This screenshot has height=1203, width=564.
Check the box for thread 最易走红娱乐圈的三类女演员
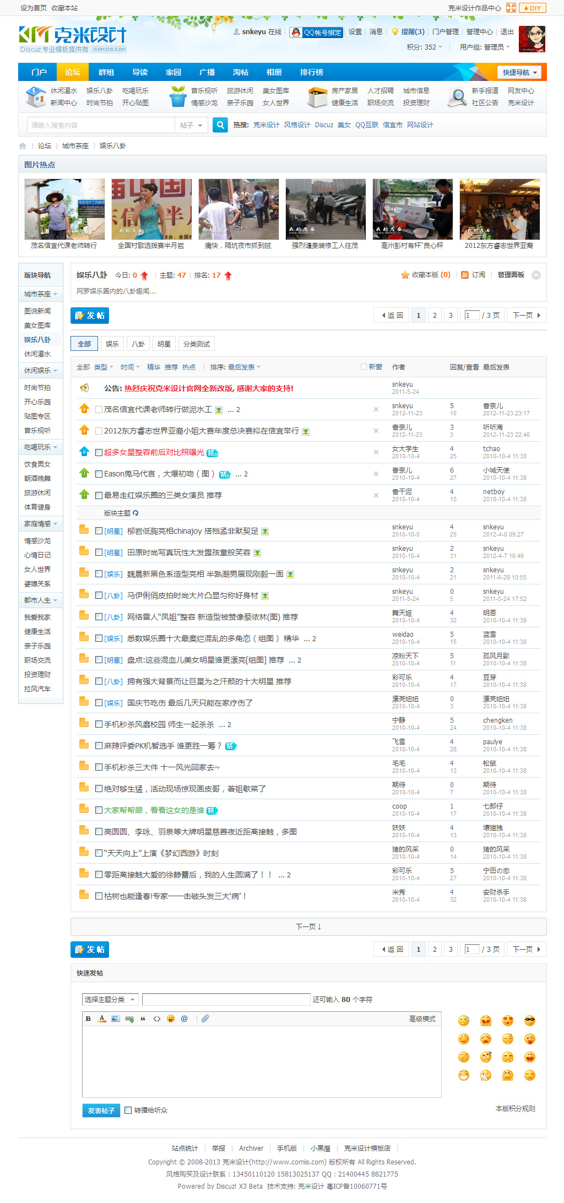pos(99,495)
